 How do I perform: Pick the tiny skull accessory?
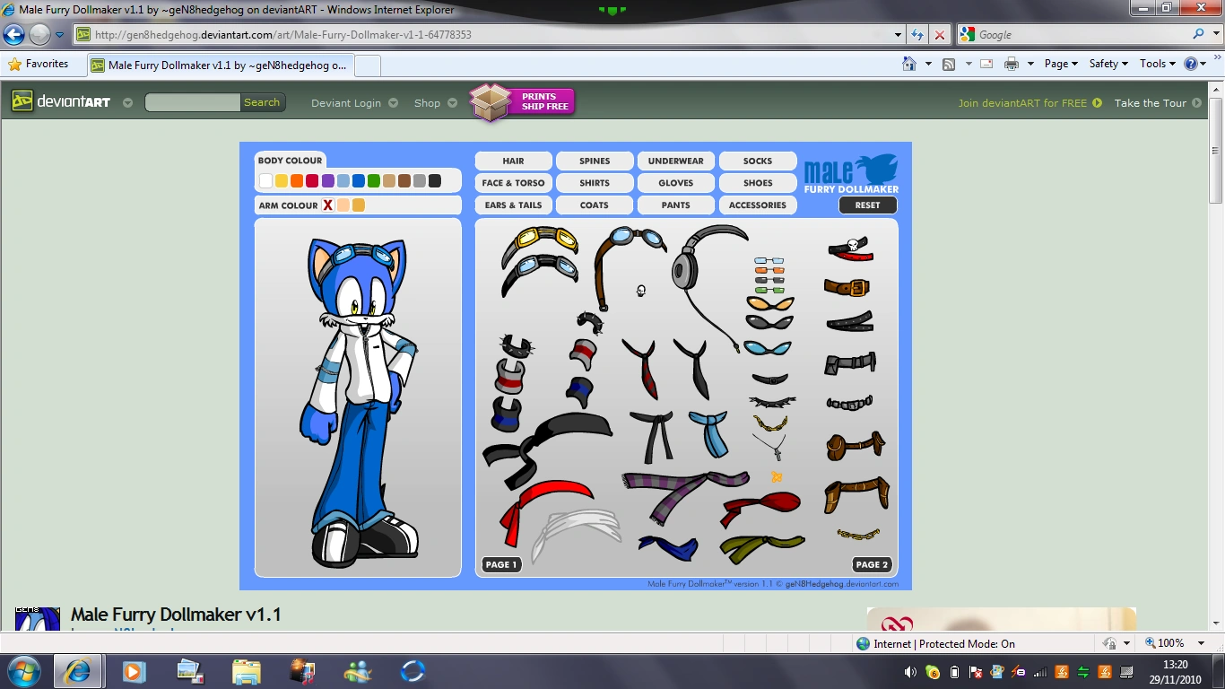click(641, 291)
